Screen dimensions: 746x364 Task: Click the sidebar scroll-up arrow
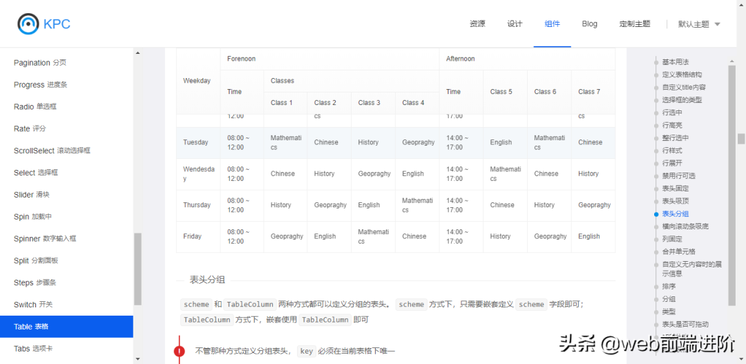(137, 53)
